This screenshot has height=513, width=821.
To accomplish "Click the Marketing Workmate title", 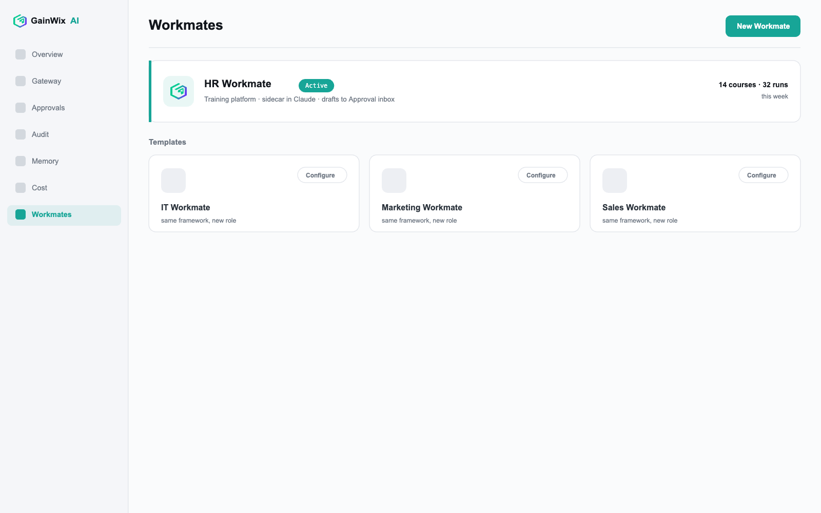I will (422, 207).
